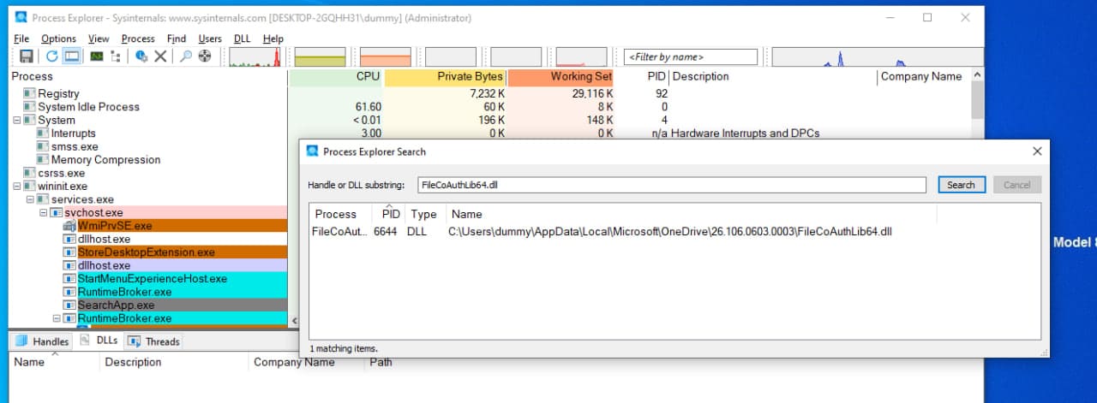
Task: Switch to the DLLs tab
Action: click(99, 341)
